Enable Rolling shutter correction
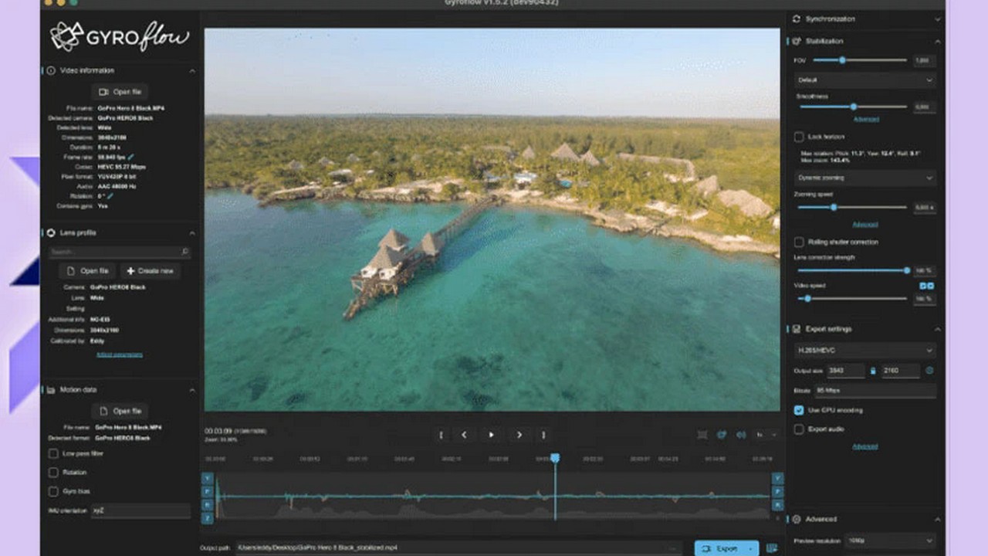 [799, 242]
